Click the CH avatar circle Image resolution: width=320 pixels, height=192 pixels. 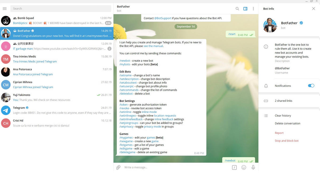(6, 123)
